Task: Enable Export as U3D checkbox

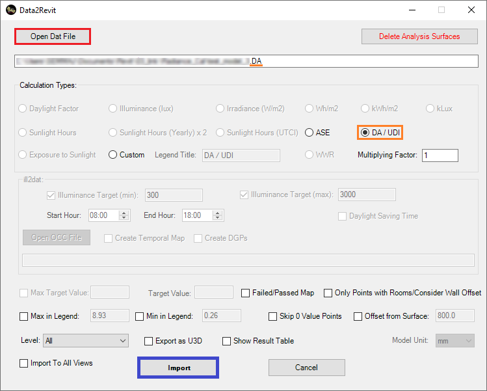Action: [148, 342]
